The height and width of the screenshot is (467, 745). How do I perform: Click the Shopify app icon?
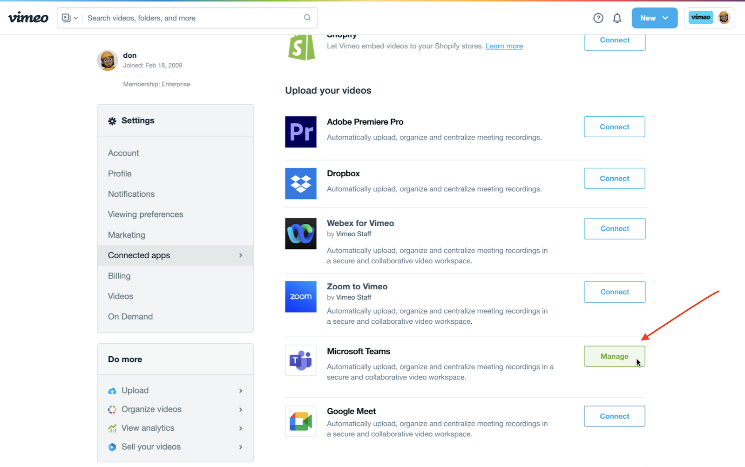pyautogui.click(x=301, y=47)
